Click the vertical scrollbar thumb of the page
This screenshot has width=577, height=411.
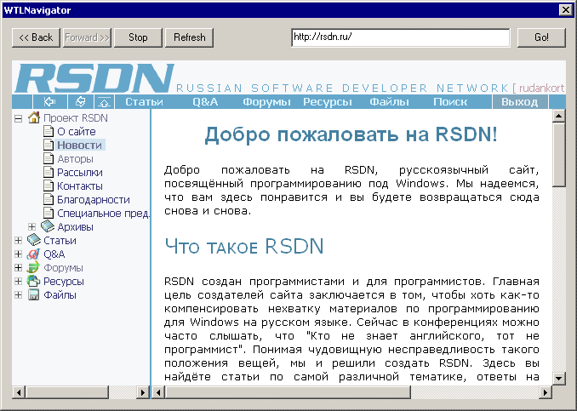click(558, 153)
